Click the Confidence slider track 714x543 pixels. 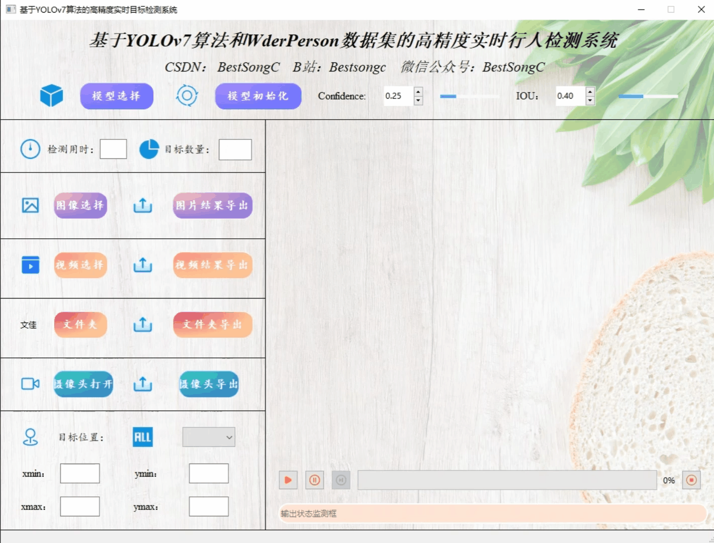tap(469, 96)
